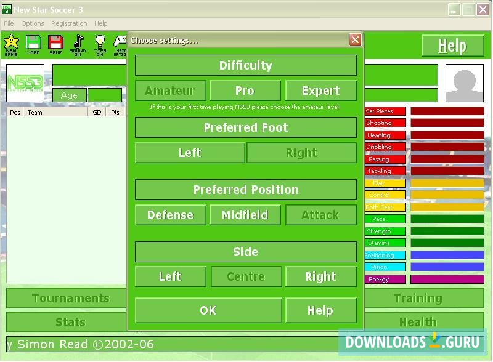Click Help button in settings dialog
This screenshot has width=493, height=362.
[x=320, y=310]
